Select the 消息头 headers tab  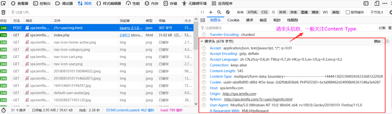click(215, 20)
